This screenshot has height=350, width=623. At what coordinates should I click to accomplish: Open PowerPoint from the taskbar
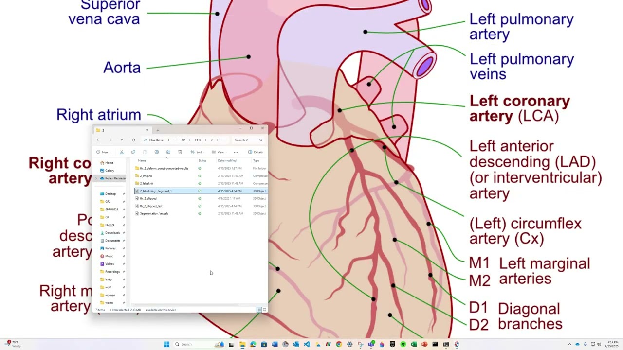(424, 344)
